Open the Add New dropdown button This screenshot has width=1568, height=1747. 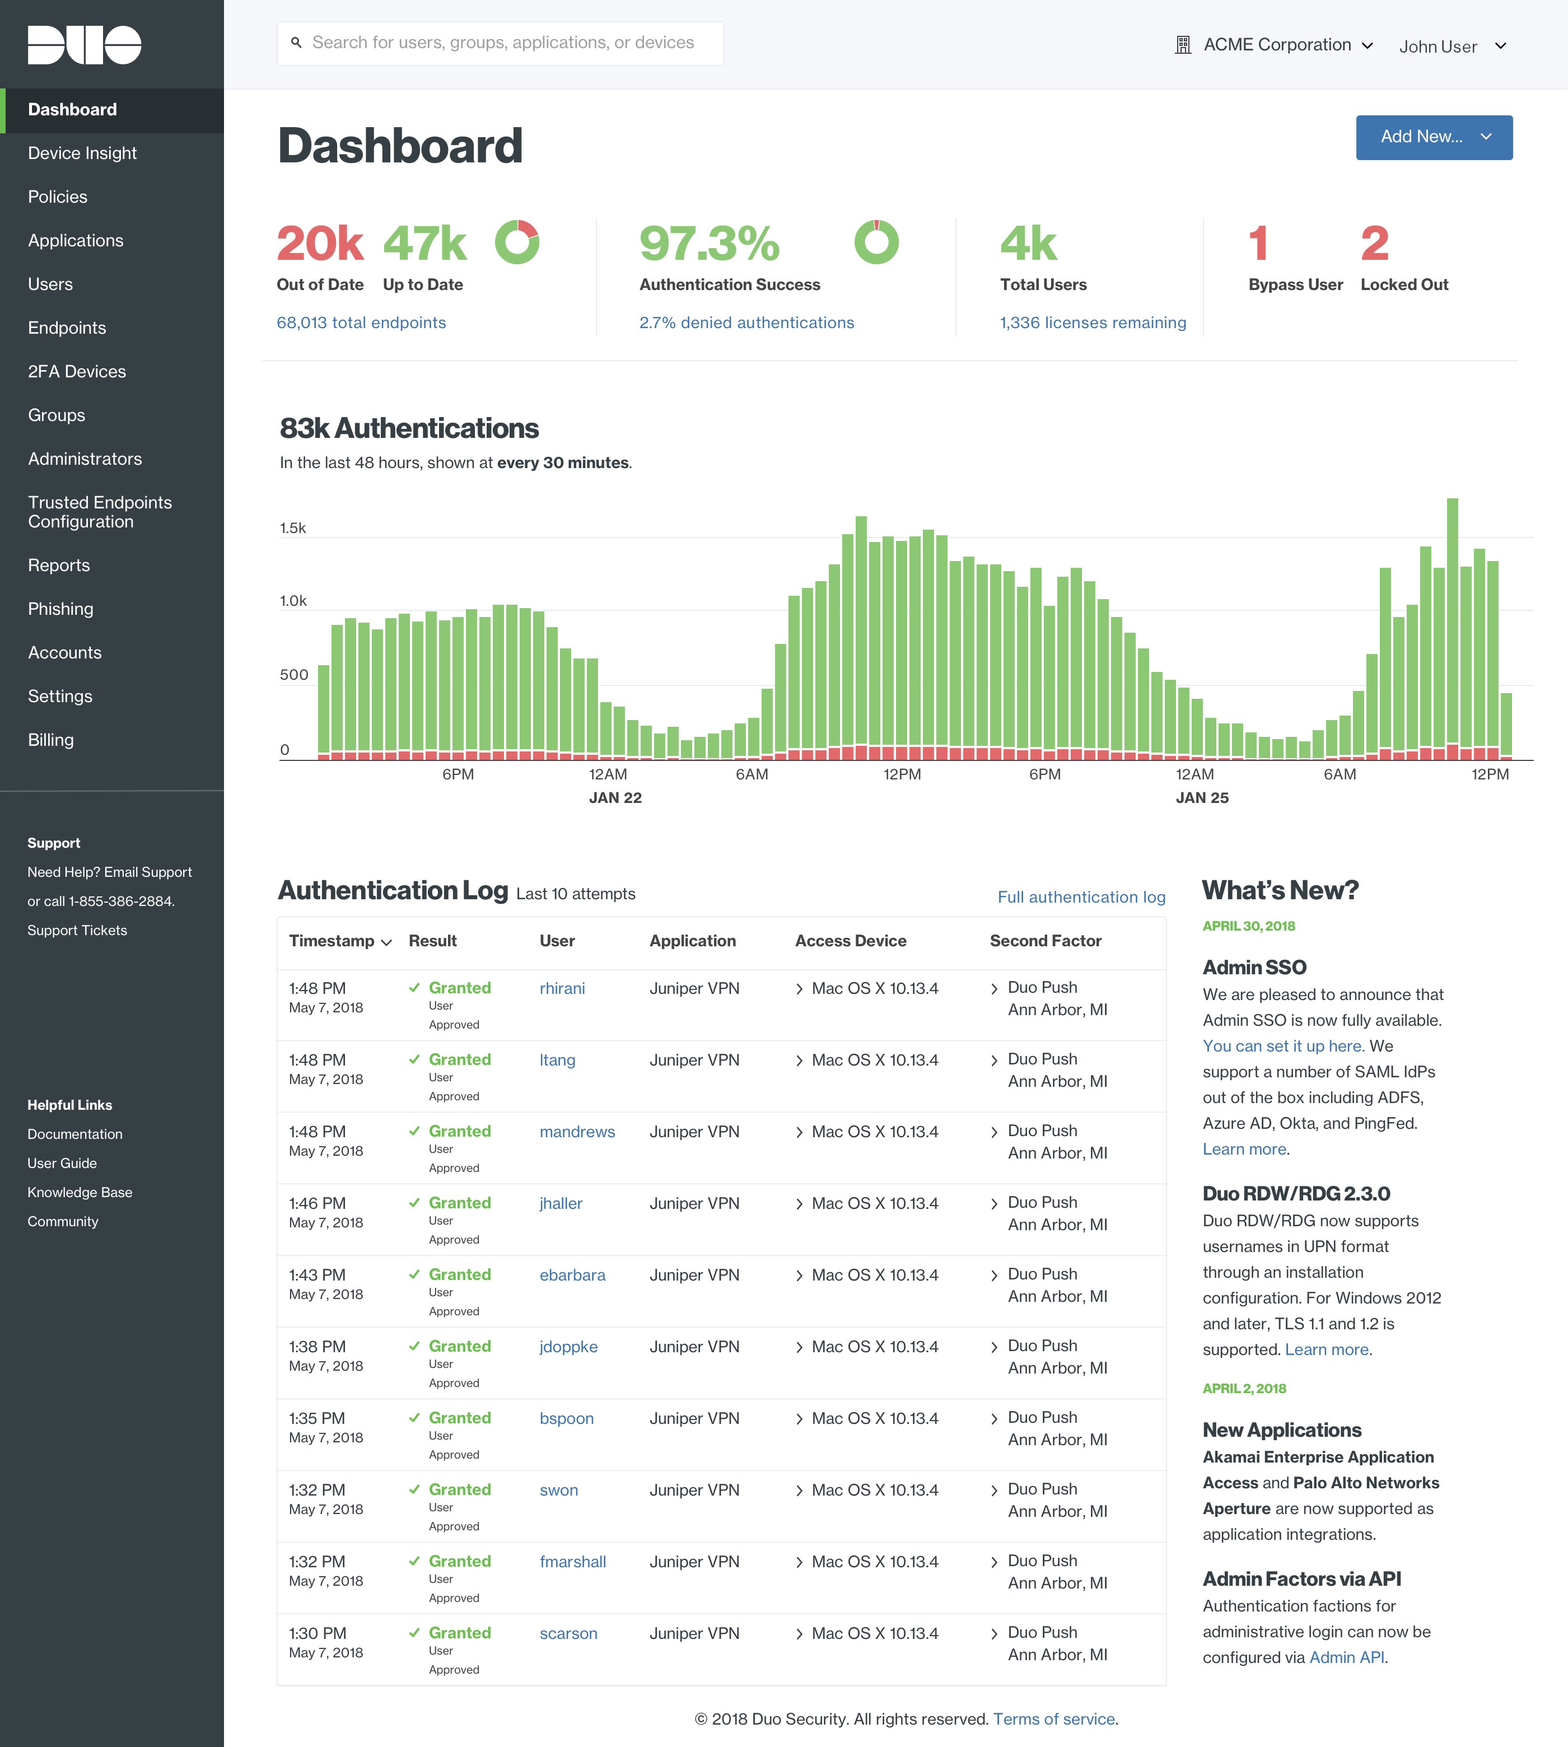point(1434,137)
